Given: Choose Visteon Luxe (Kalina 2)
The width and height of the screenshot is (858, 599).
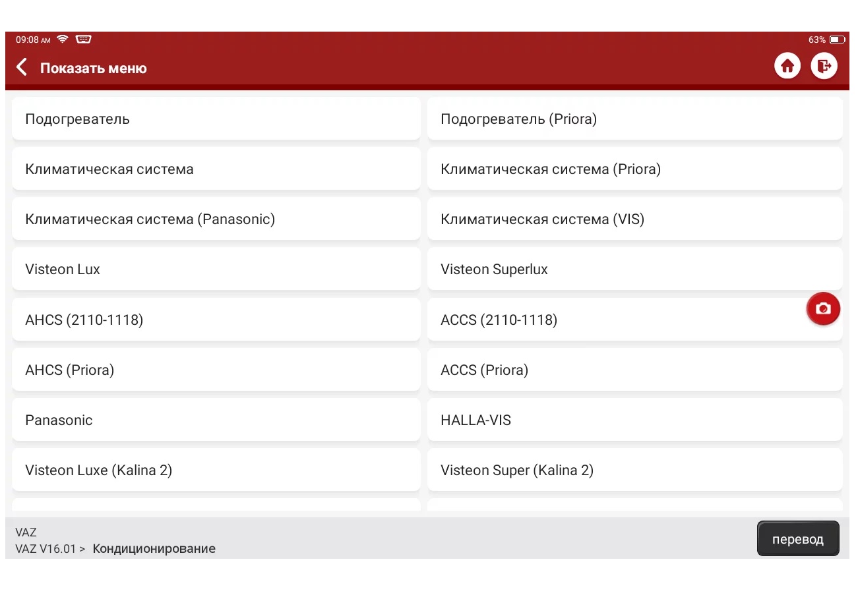Looking at the screenshot, I should point(216,470).
